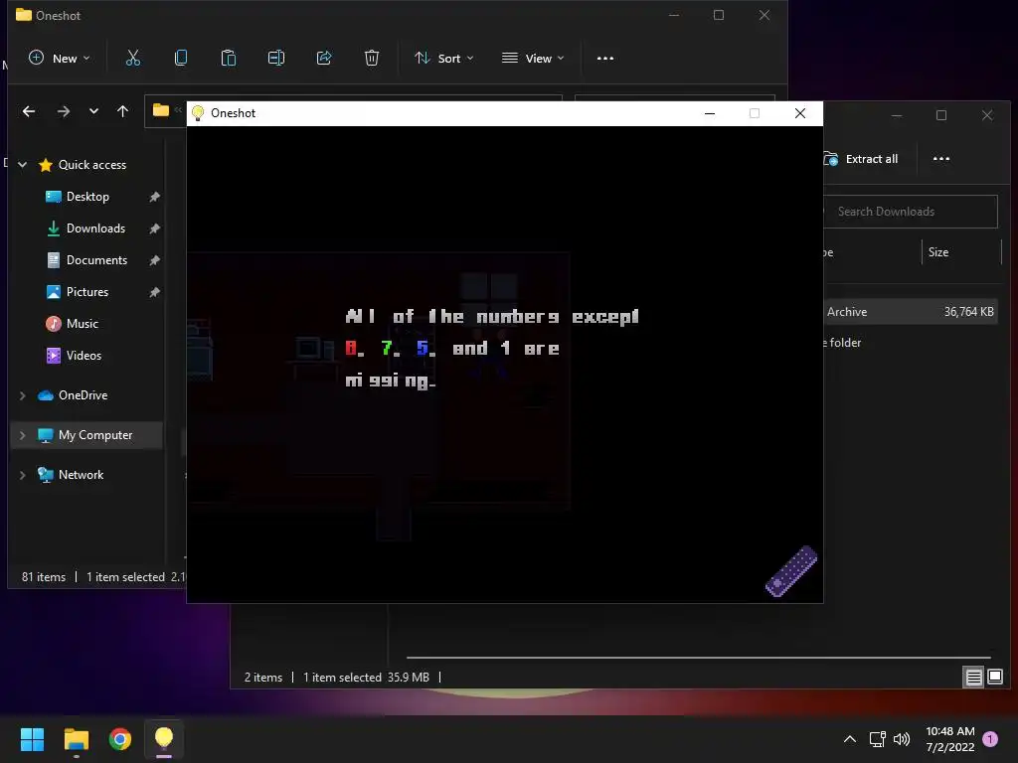
Task: Click the Cut scissors icon in Oneshot Explorer
Action: [x=133, y=59]
